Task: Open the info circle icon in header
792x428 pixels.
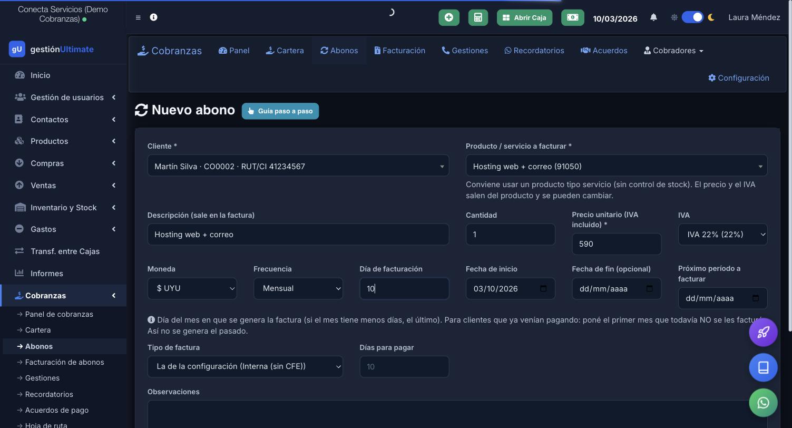Action: click(153, 17)
